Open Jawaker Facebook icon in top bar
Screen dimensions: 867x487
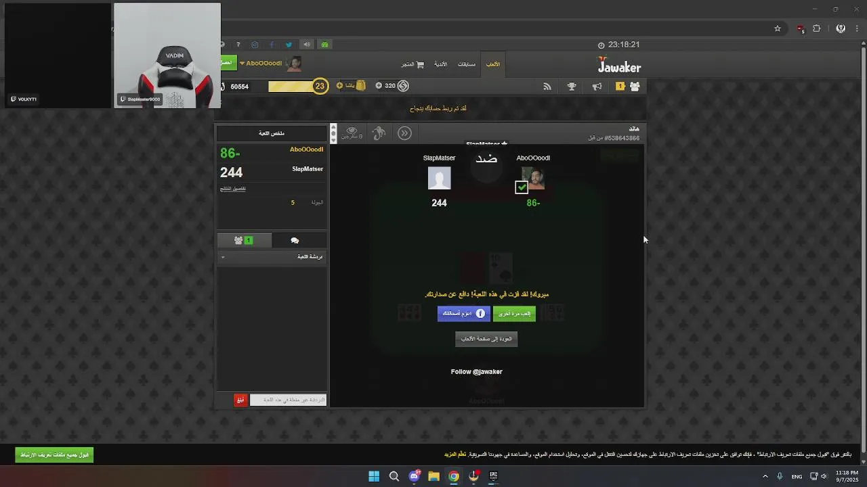tap(272, 45)
